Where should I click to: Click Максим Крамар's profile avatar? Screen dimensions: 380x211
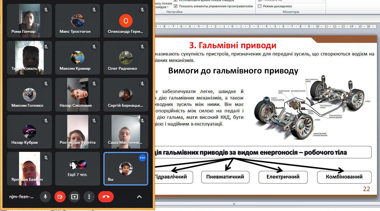coord(78,58)
